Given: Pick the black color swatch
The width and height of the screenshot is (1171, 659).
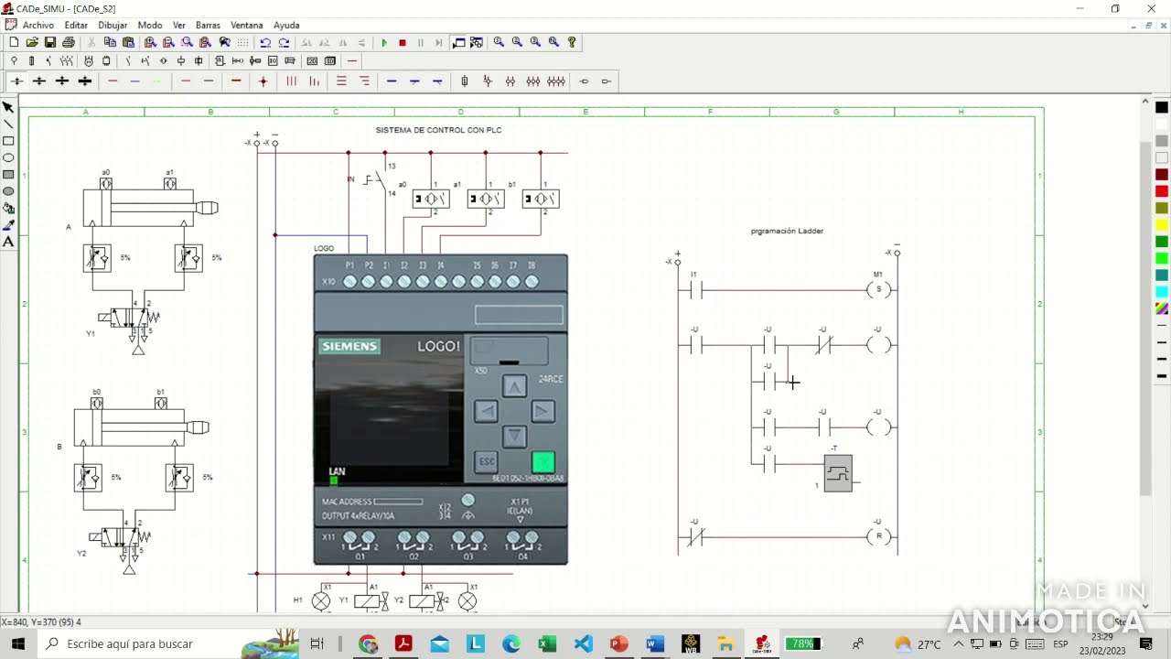Looking at the screenshot, I should 1162,107.
